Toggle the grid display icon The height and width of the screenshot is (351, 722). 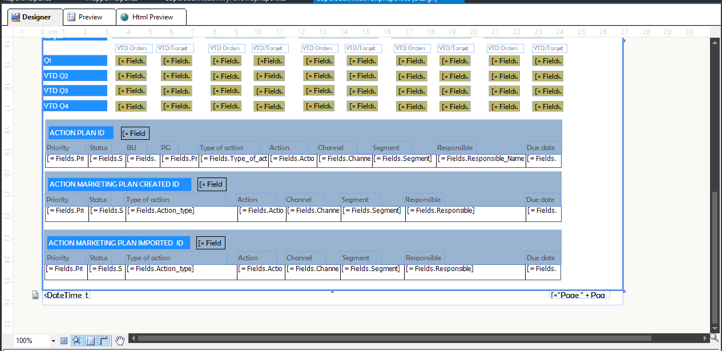(x=64, y=340)
